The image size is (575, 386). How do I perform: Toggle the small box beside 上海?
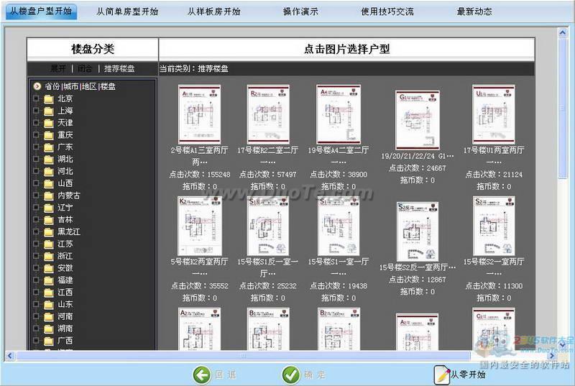pos(36,111)
